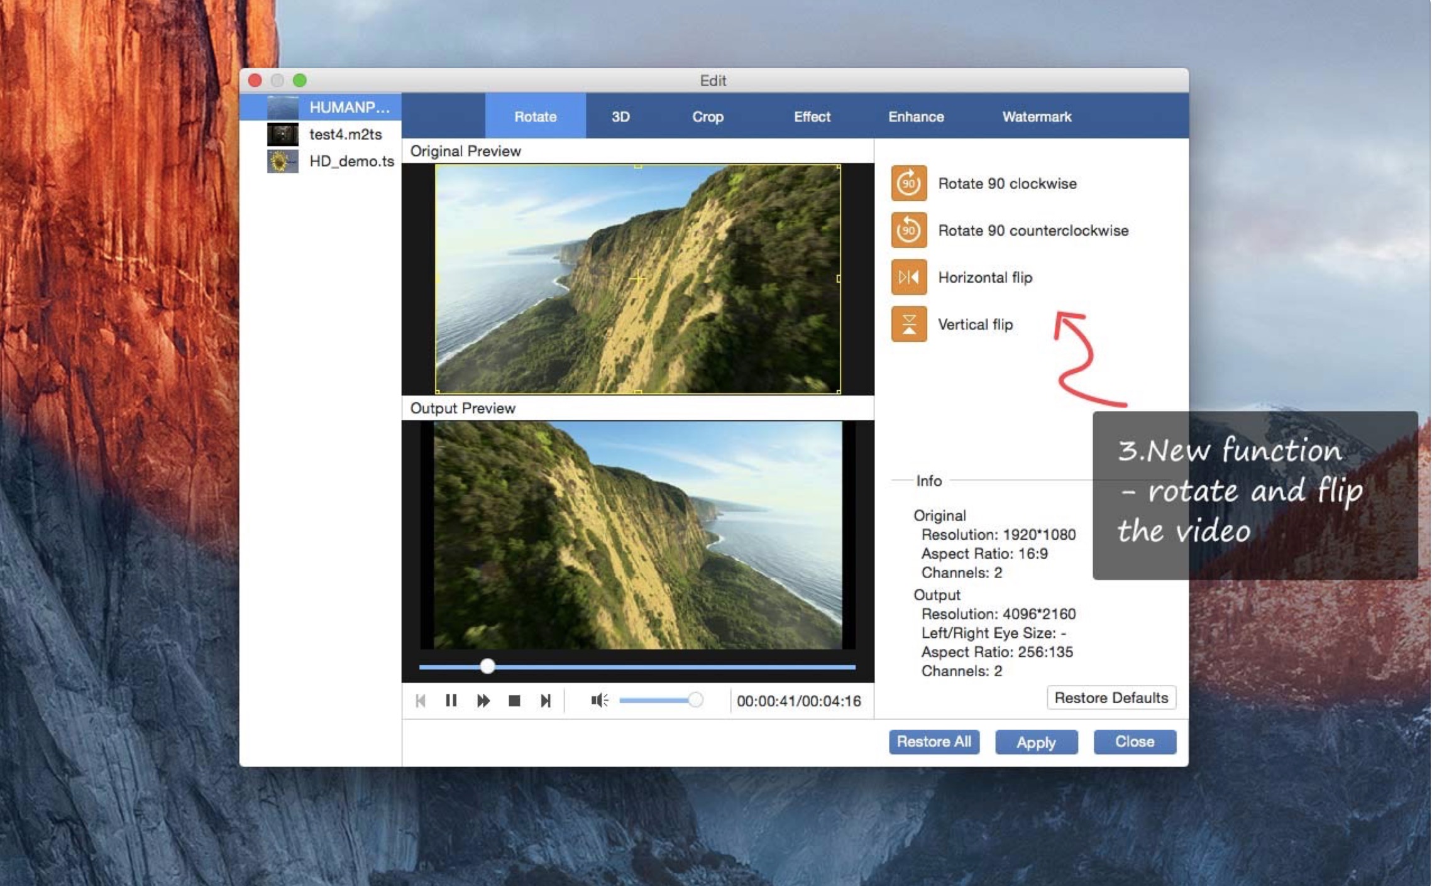Select the test4.m2ts file thumbnail
1432x886 pixels.
[x=282, y=134]
